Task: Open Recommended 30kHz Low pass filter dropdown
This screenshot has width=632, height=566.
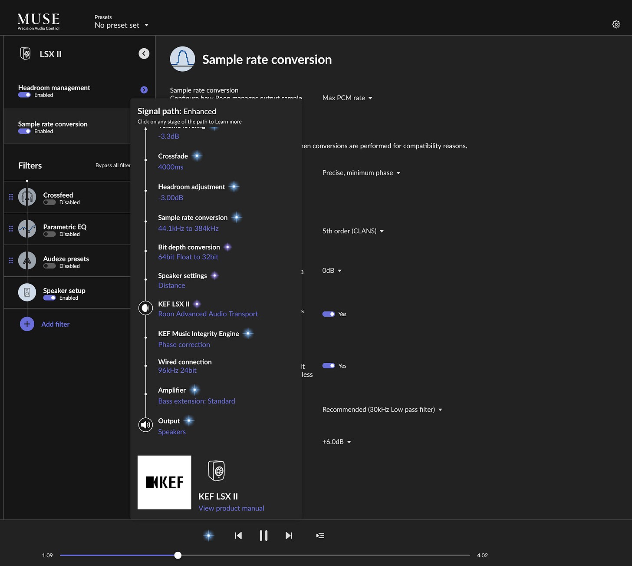Action: pos(382,410)
